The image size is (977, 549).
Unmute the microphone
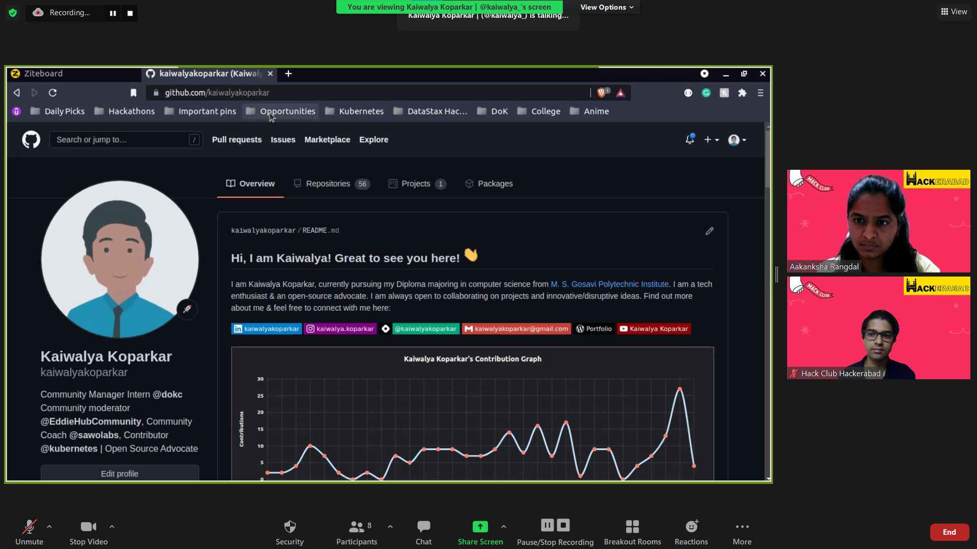click(30, 532)
